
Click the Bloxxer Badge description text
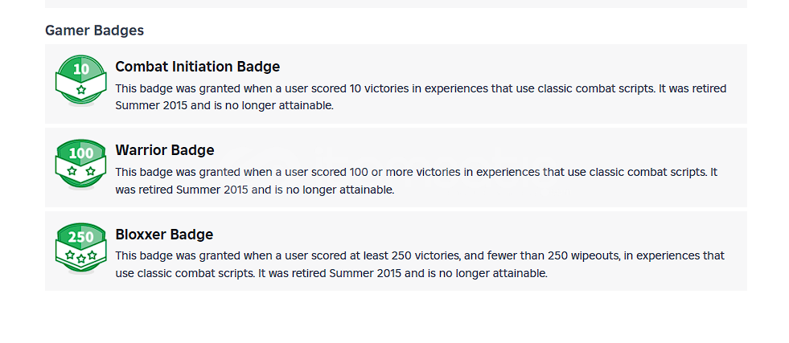(x=419, y=264)
